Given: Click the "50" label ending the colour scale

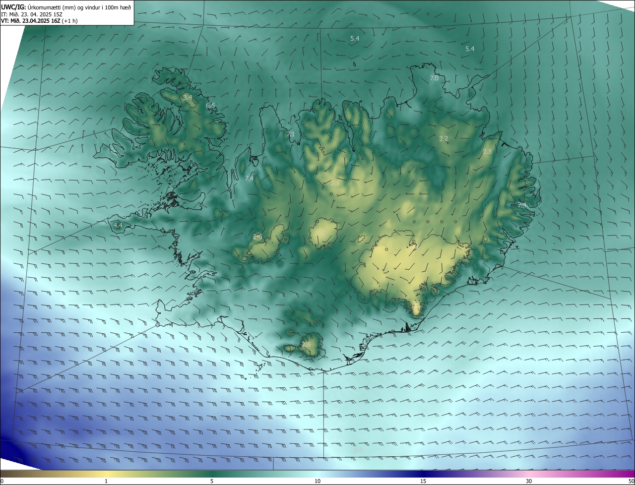Looking at the screenshot, I should coord(631,481).
